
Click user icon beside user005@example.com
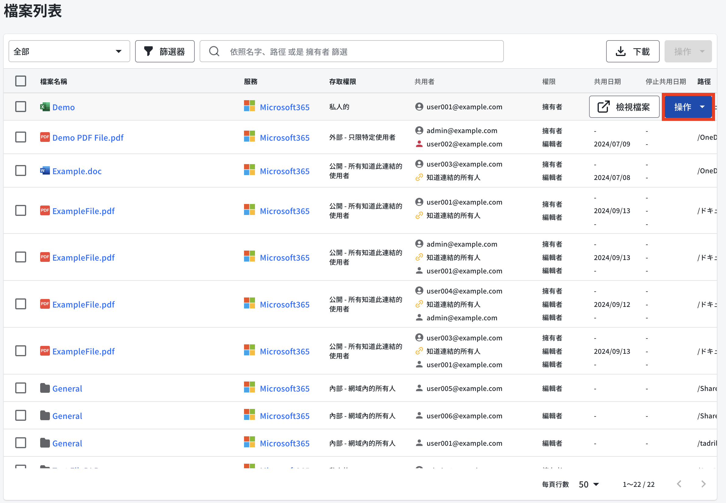tap(419, 388)
